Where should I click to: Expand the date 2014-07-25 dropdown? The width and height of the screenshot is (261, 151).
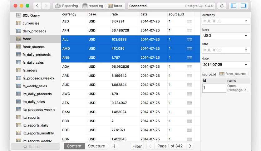(226, 65)
